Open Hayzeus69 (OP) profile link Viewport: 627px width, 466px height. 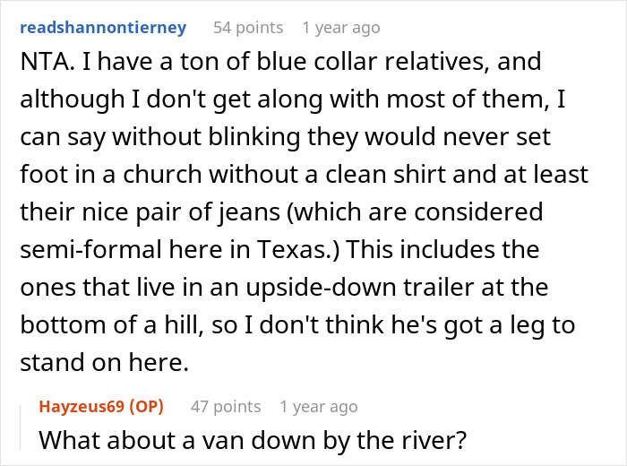click(x=100, y=407)
